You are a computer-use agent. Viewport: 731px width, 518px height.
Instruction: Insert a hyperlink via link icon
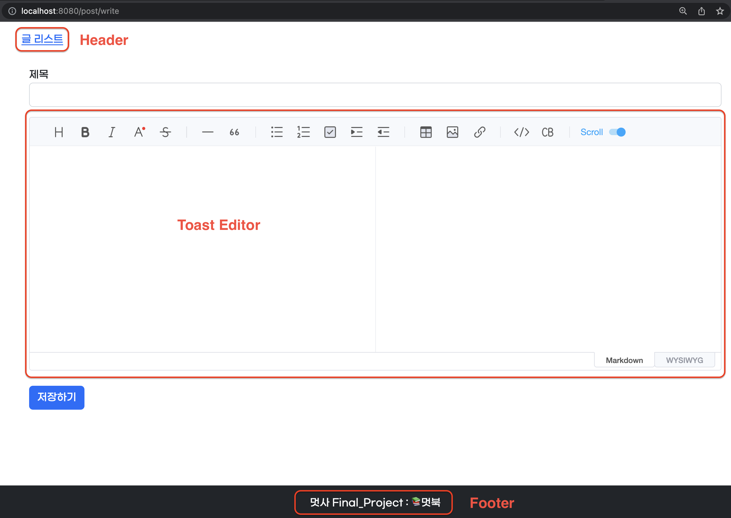(479, 132)
